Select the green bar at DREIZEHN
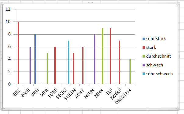 click(130, 72)
